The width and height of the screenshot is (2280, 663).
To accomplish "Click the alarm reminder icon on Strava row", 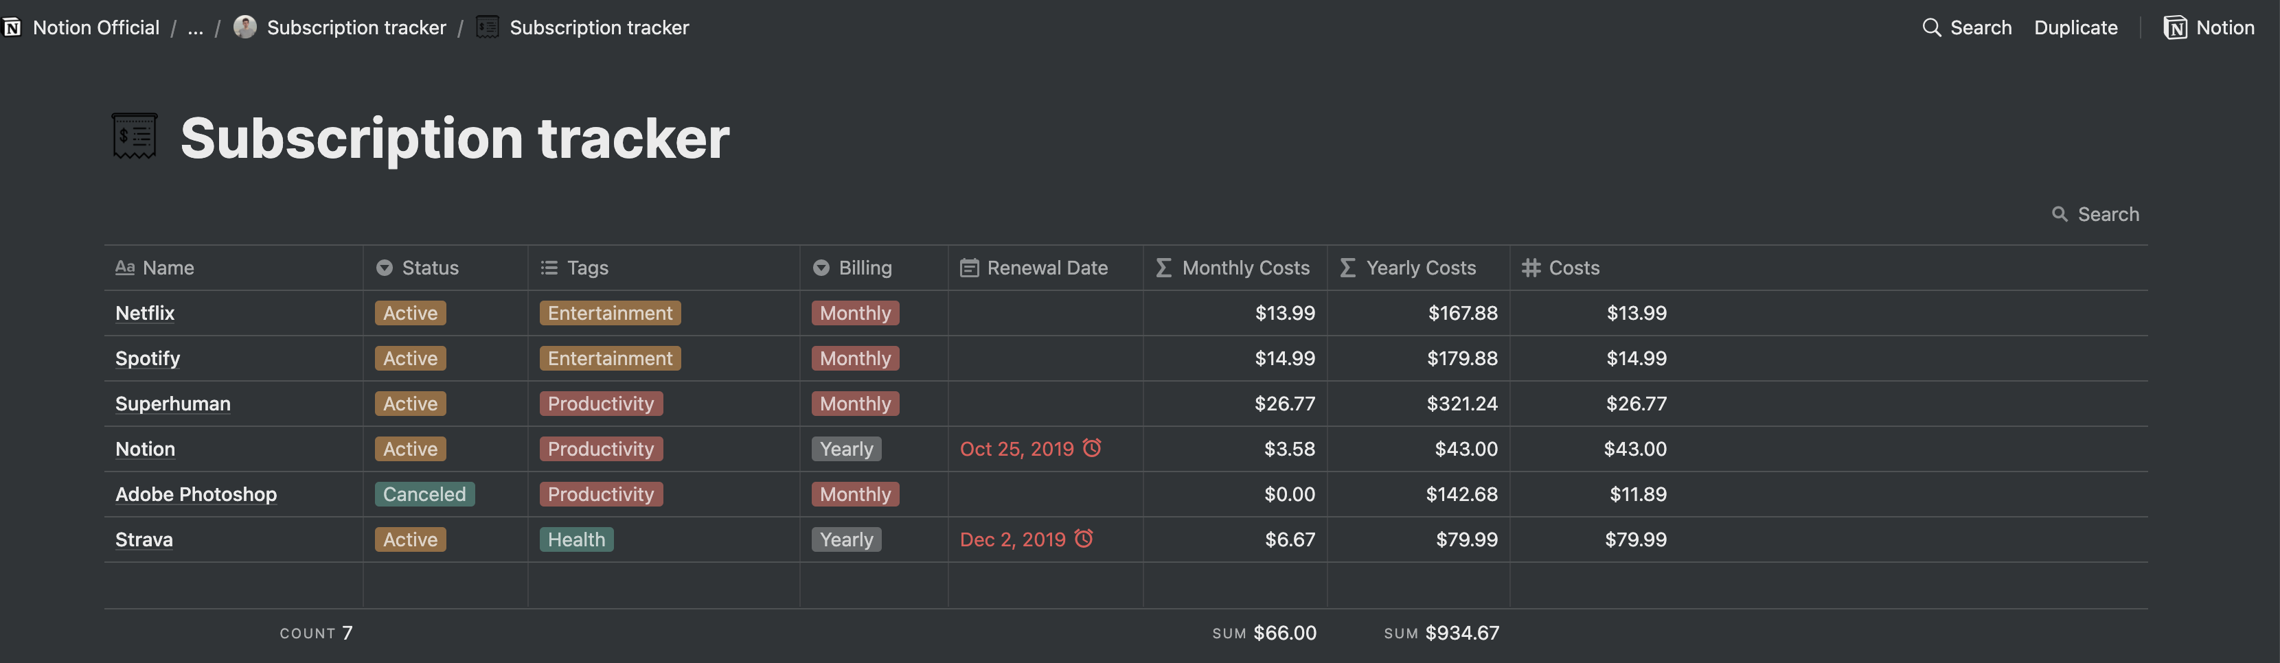I will tap(1084, 538).
